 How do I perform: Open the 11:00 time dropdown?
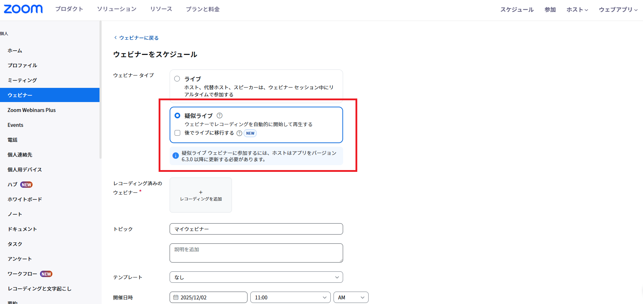point(290,298)
